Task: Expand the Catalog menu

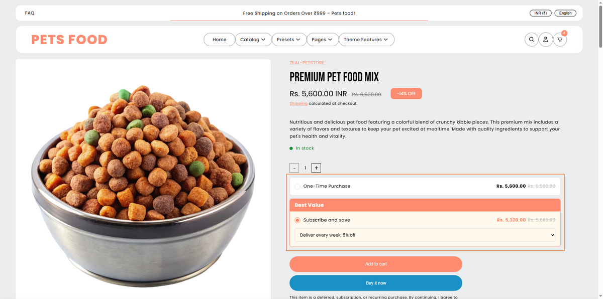Action: (253, 40)
